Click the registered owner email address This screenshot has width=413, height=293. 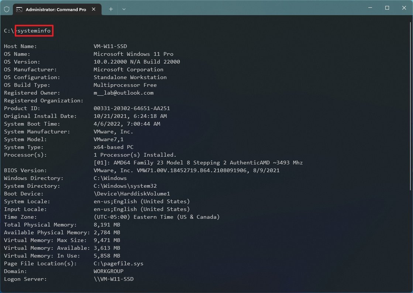click(124, 93)
